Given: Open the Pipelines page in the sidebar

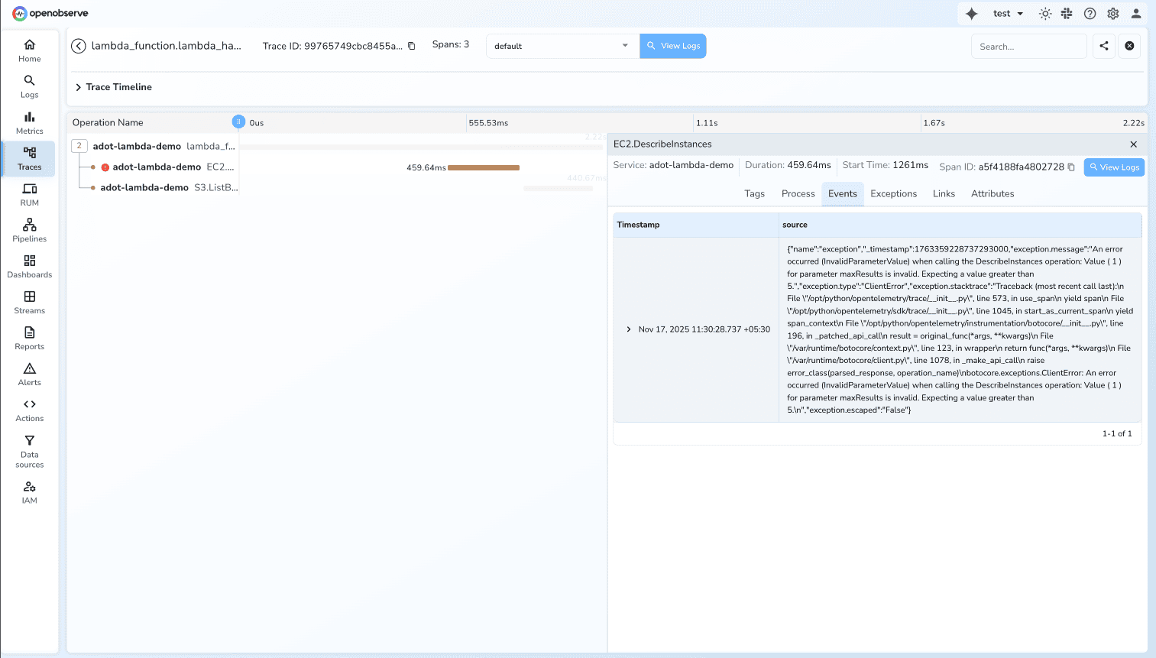Looking at the screenshot, I should (x=29, y=229).
